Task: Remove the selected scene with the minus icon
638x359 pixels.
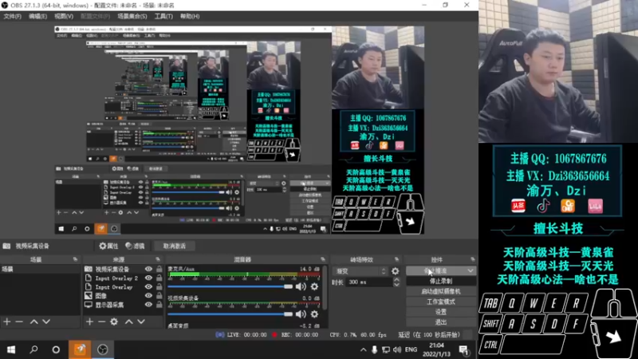Action: pyautogui.click(x=19, y=322)
